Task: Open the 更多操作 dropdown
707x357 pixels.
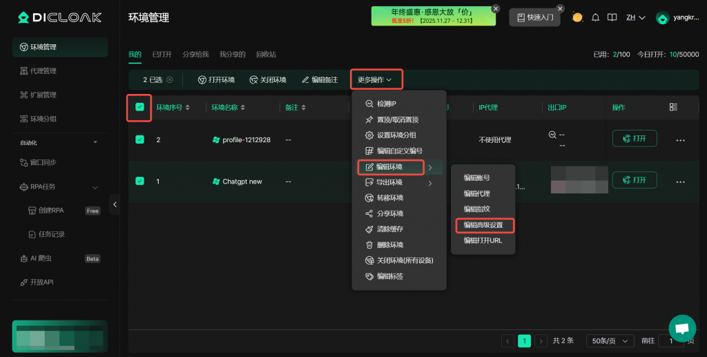Action: (375, 80)
